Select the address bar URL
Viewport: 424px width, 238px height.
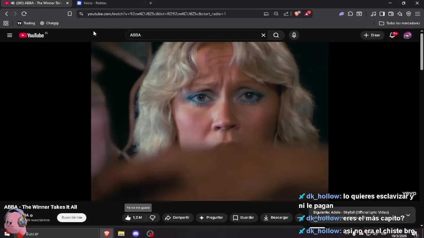(x=157, y=14)
